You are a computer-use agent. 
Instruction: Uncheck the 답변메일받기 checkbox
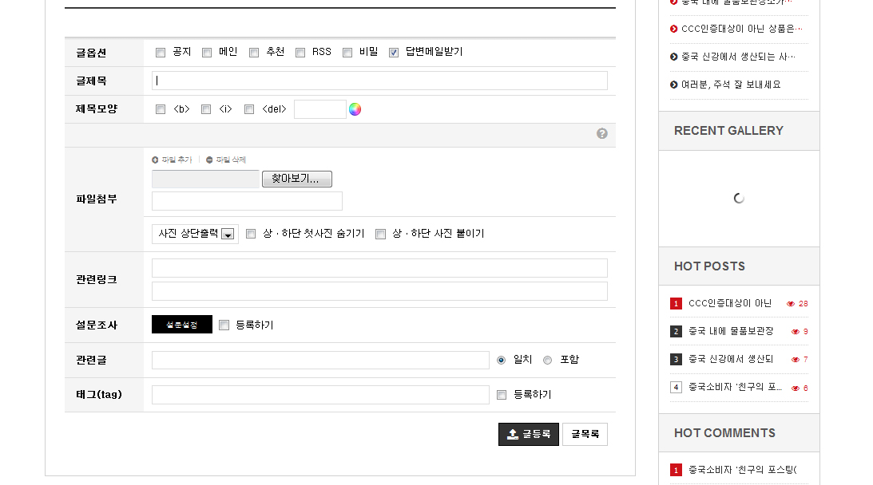(394, 53)
